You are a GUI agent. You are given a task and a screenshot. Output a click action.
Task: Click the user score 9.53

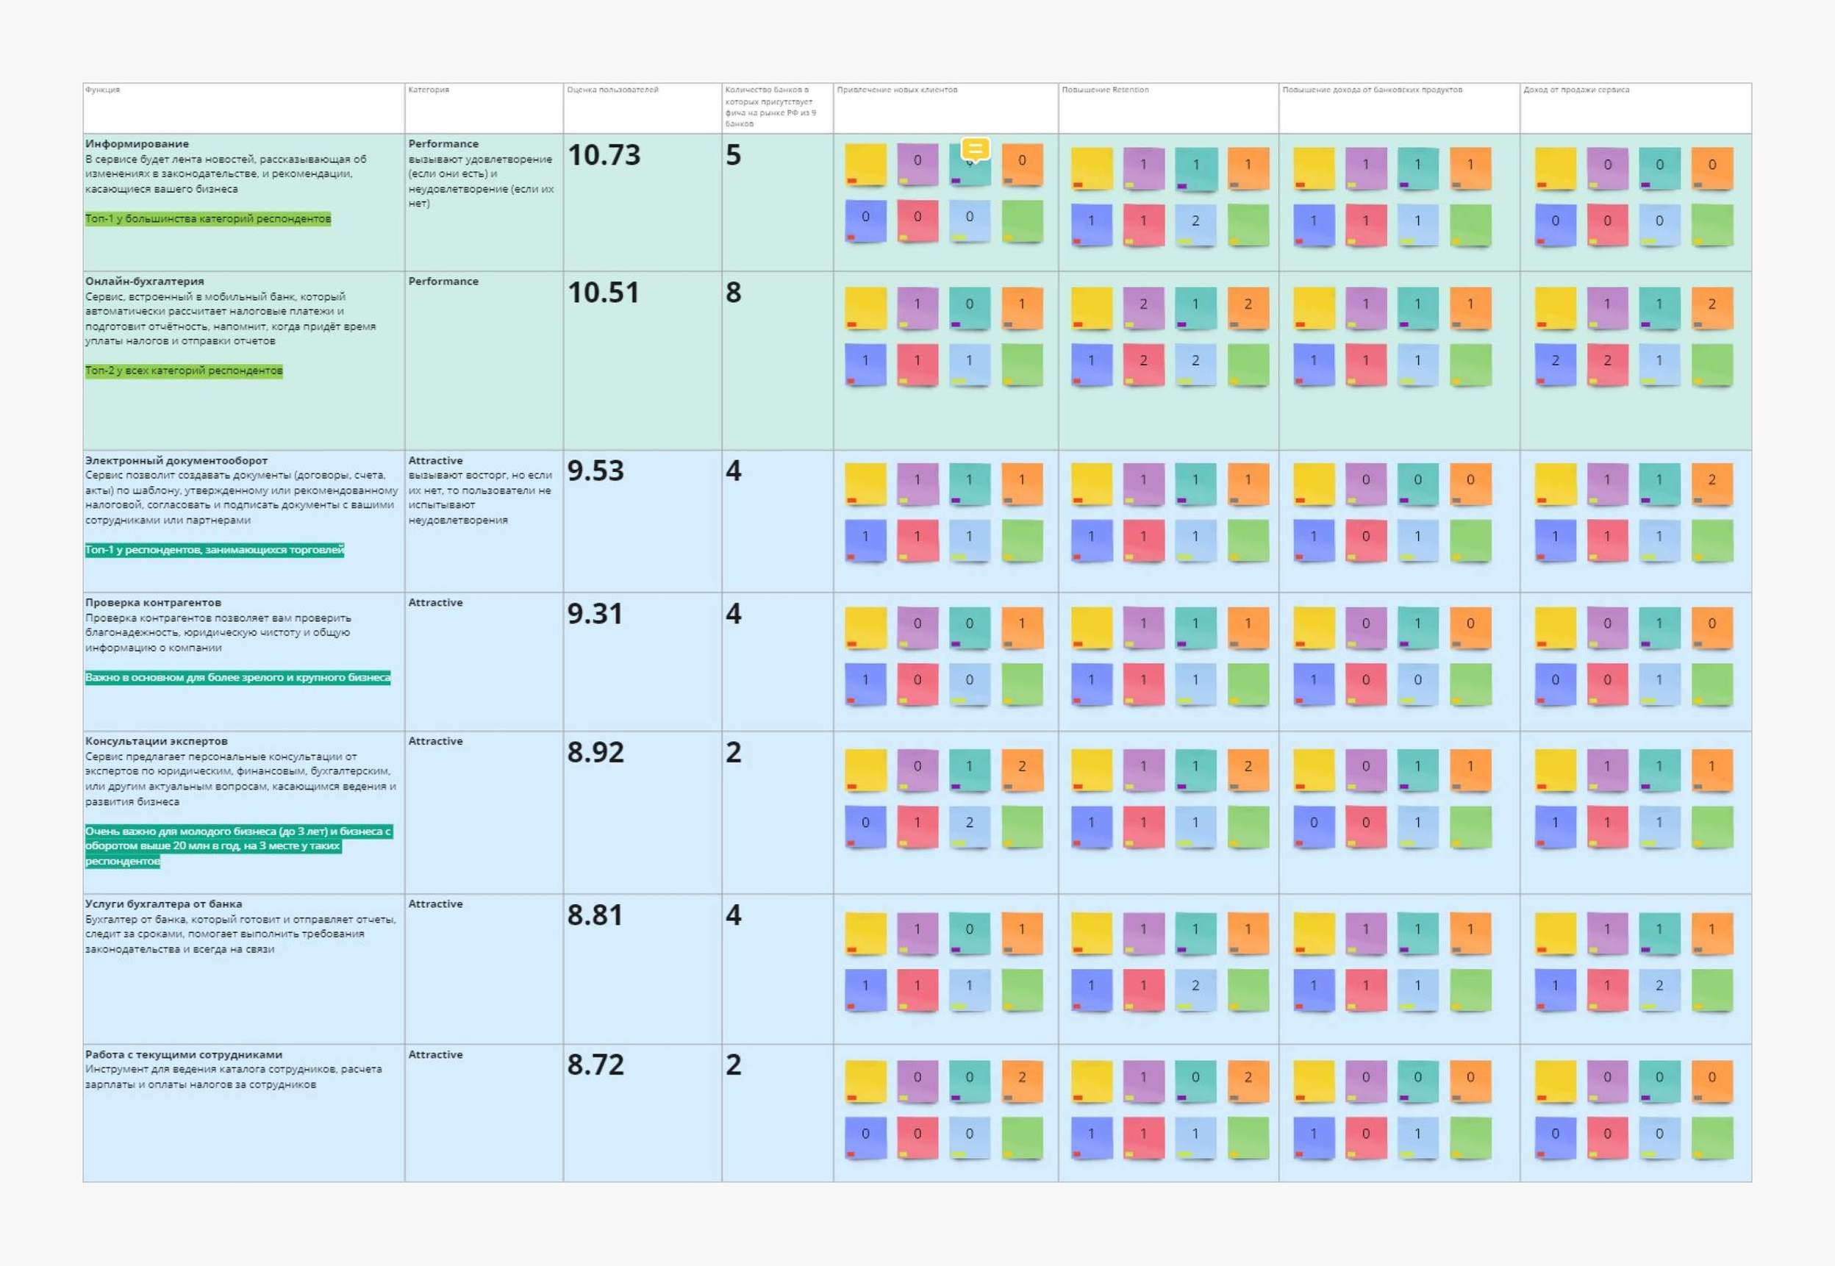click(x=595, y=471)
